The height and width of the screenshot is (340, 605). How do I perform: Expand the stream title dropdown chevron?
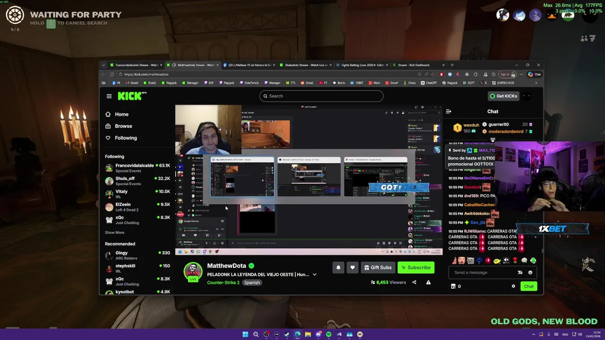coord(314,274)
